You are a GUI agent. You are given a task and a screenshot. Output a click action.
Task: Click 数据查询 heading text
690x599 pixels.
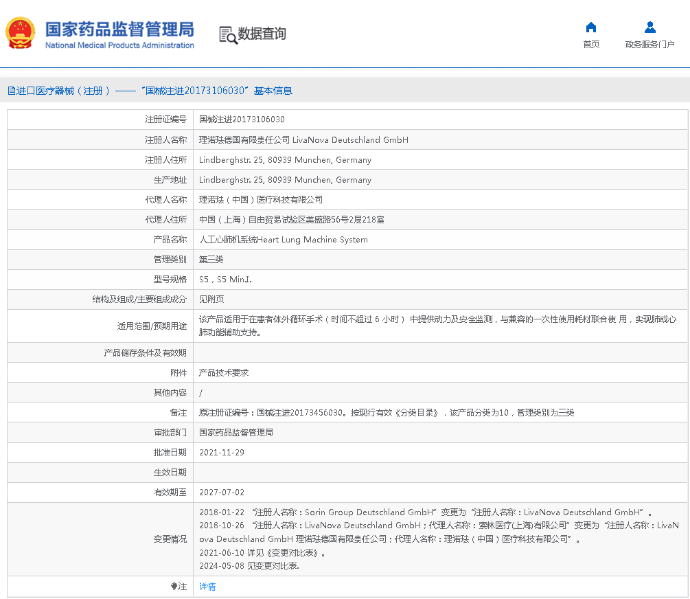click(x=262, y=34)
